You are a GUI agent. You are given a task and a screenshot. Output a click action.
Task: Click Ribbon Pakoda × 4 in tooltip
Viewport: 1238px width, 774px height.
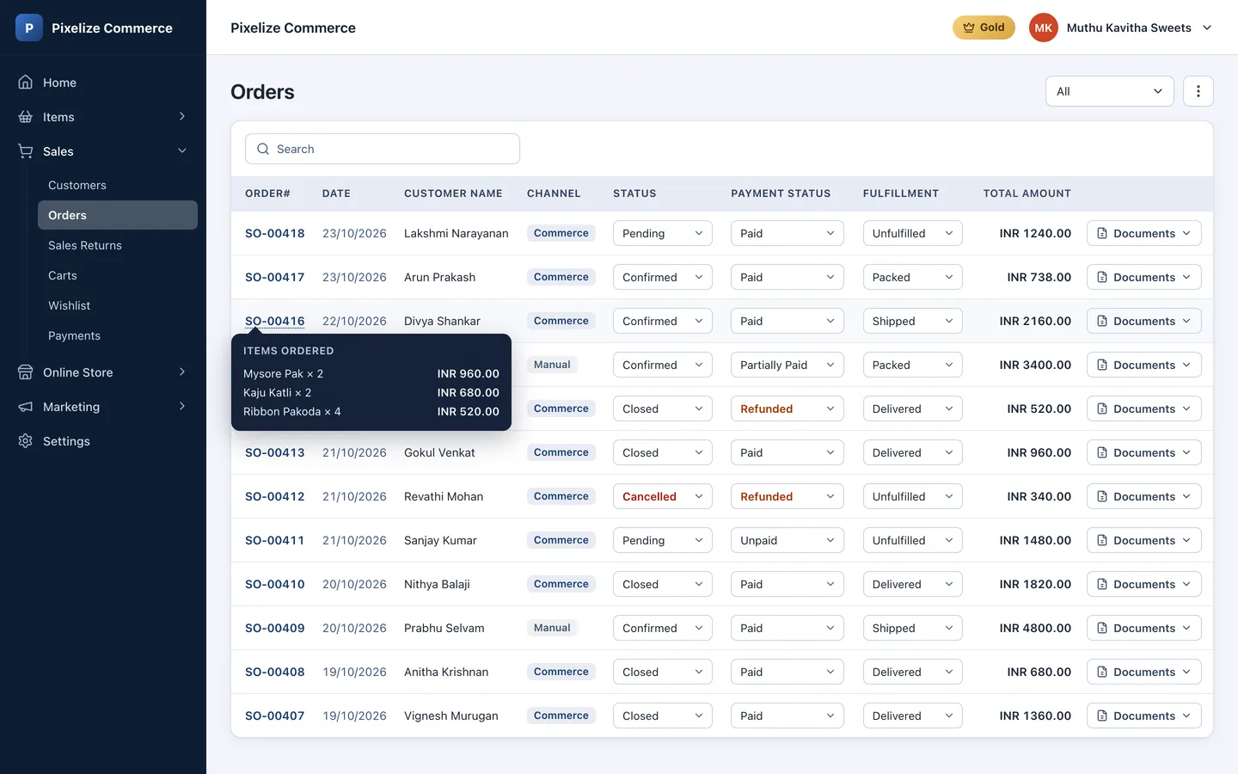pyautogui.click(x=292, y=411)
